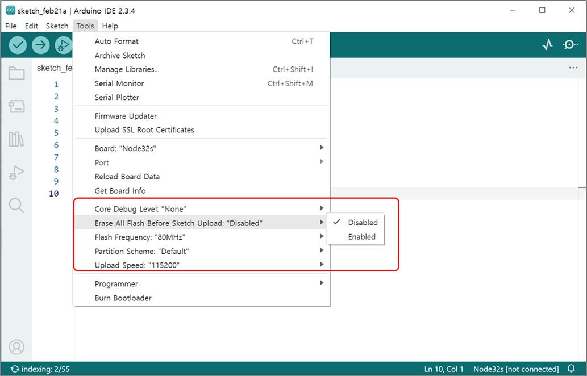This screenshot has width=587, height=376.
Task: Expand the Port submenu
Action: [x=202, y=162]
